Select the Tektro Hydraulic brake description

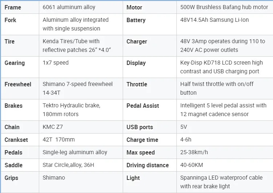coord(71,110)
